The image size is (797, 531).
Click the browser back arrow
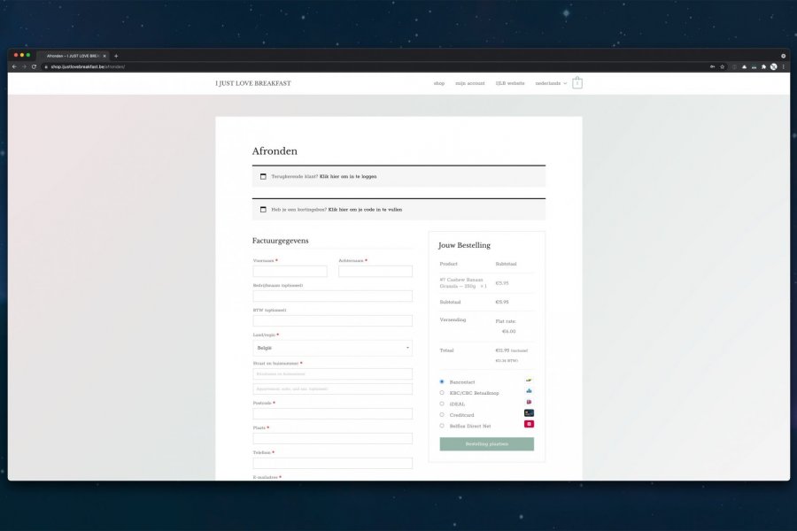[x=14, y=66]
